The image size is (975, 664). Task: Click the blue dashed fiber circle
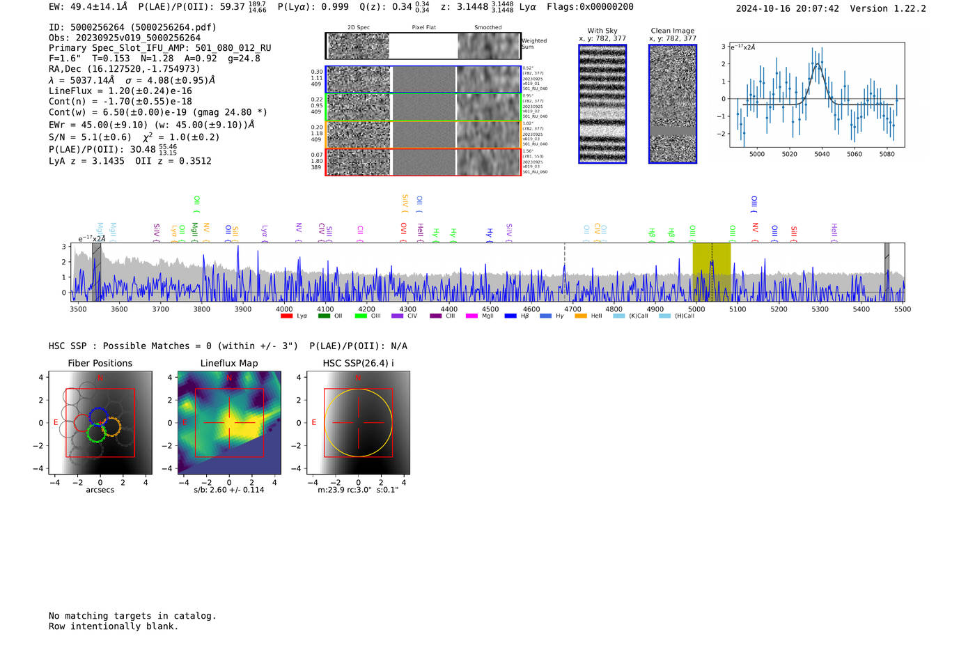click(98, 417)
